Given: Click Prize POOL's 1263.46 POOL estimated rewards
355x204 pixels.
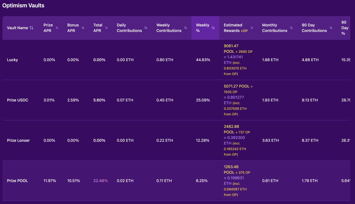Looking at the screenshot, I should 231,170.
